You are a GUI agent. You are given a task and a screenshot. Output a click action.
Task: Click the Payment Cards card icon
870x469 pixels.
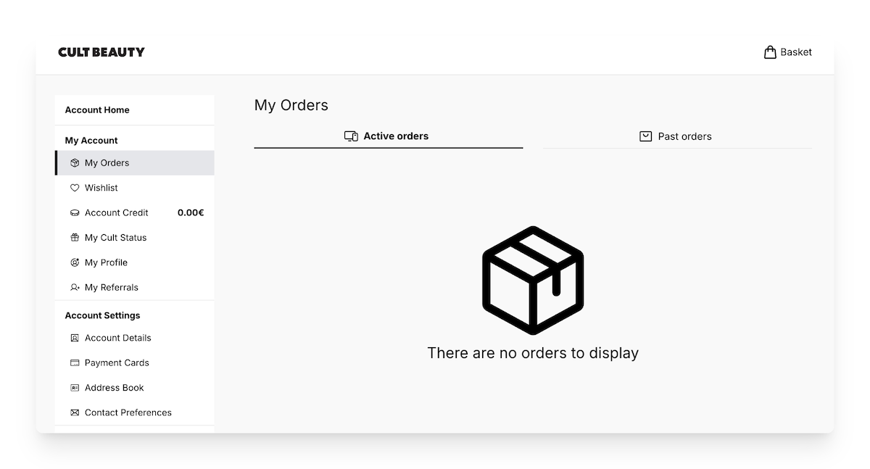coord(75,362)
